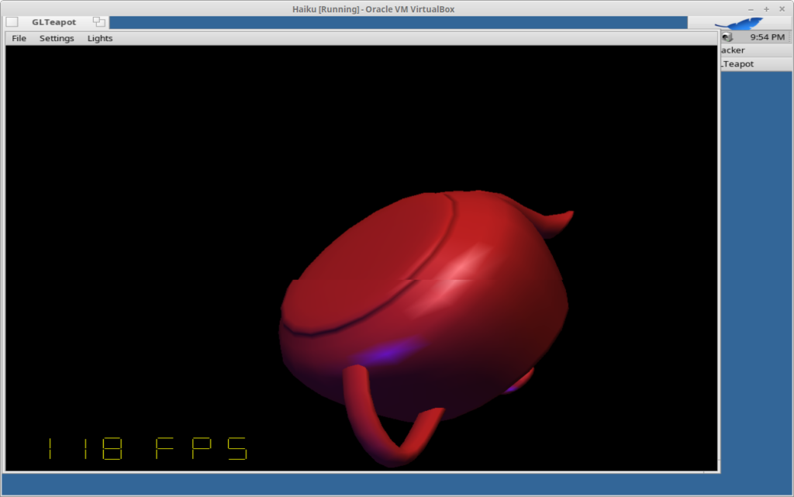Click the "118 FPS" counter text
Viewport: 794px width, 497px height.
click(148, 448)
